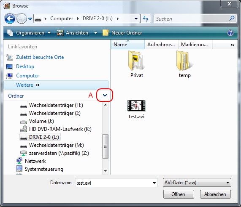241x207 pixels.
Task: Open the Dateiname dropdown arrow
Action: click(x=154, y=183)
